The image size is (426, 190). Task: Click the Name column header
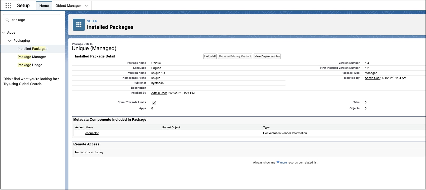coord(89,128)
